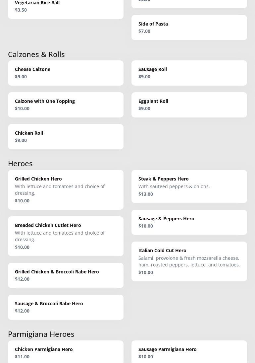
Task: Open the Cheese Calzone menu item
Action: 66,73
